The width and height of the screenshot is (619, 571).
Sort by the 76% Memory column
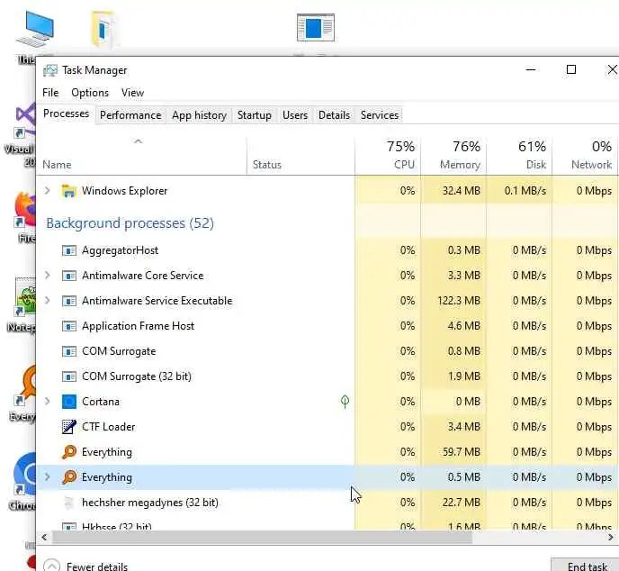tap(453, 157)
